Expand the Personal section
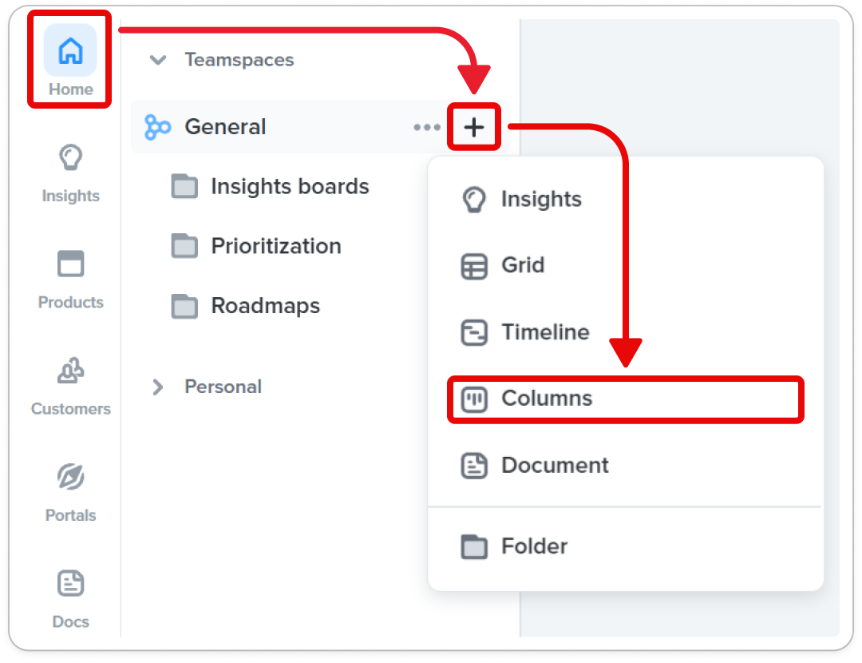The height and width of the screenshot is (663, 862). 158,387
